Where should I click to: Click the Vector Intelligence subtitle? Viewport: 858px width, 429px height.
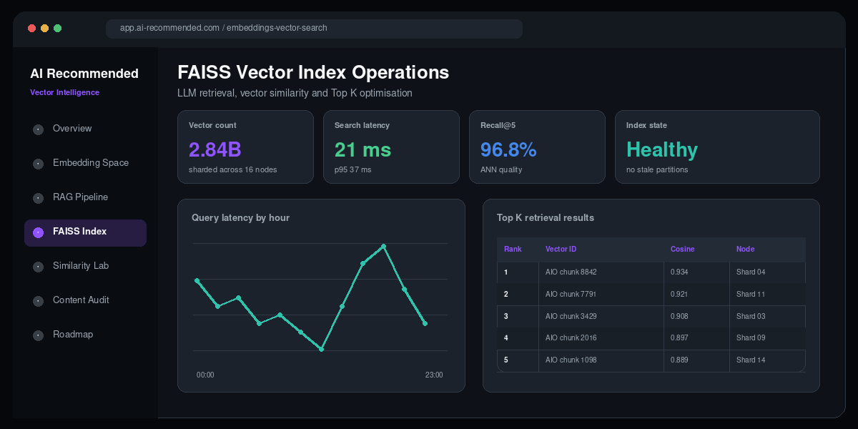pyautogui.click(x=64, y=92)
